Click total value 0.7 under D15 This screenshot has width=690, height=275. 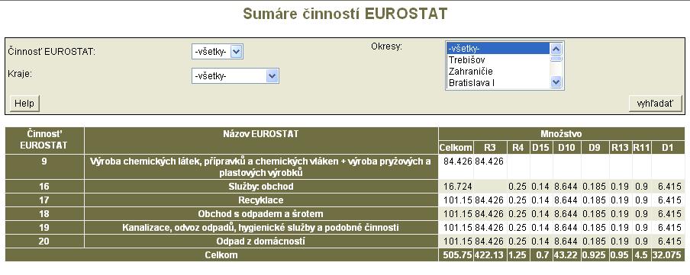(541, 254)
